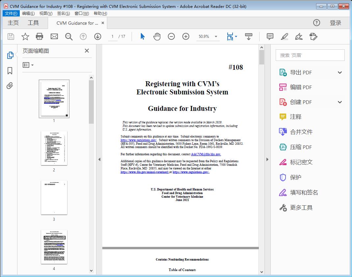Zoom out with the minus icon
Image resolution: width=352 pixels, height=277 pixels.
point(171,37)
